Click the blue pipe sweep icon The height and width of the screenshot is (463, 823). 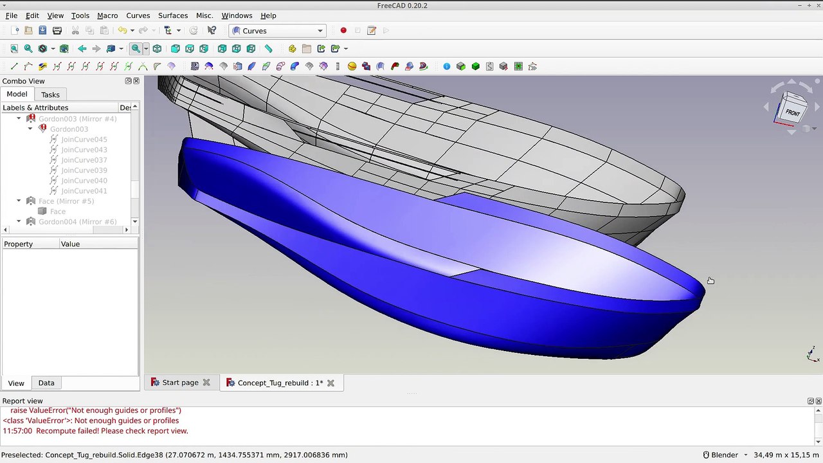click(x=294, y=66)
